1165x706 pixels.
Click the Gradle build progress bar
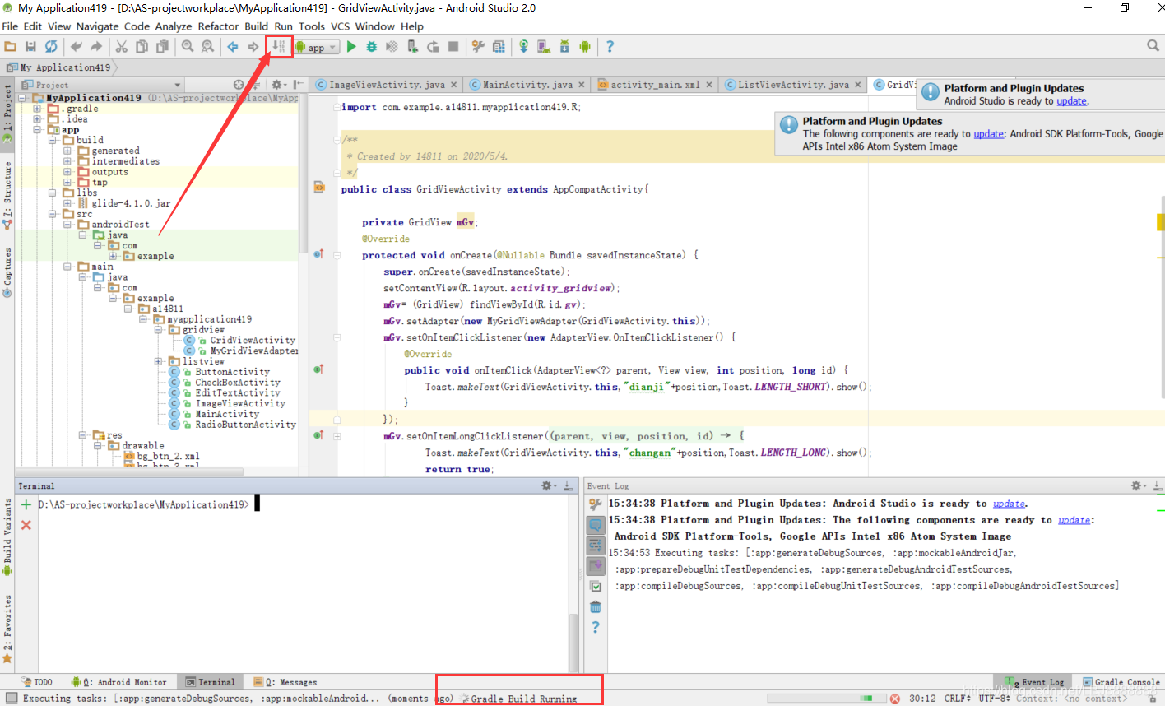point(827,699)
